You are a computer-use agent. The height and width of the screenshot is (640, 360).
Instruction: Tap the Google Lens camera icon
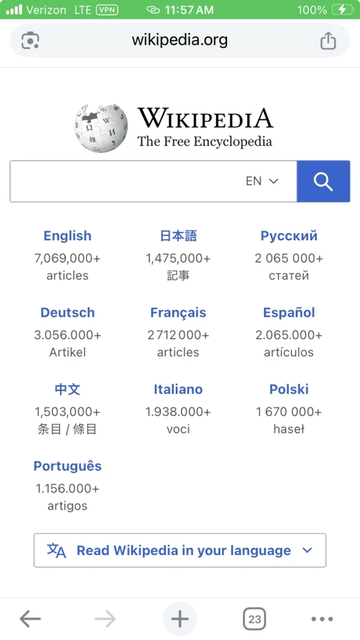point(31,40)
